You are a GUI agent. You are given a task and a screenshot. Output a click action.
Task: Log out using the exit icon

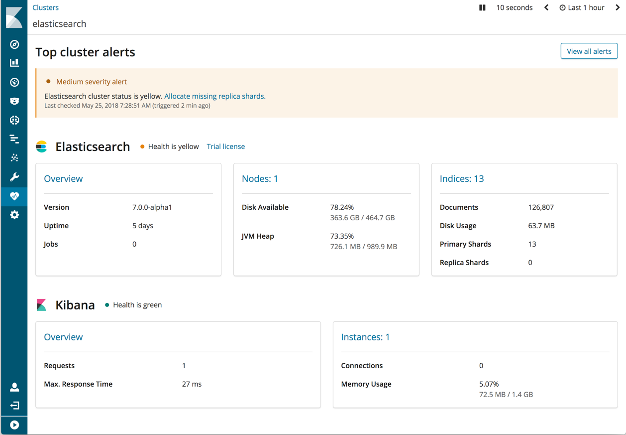14,405
